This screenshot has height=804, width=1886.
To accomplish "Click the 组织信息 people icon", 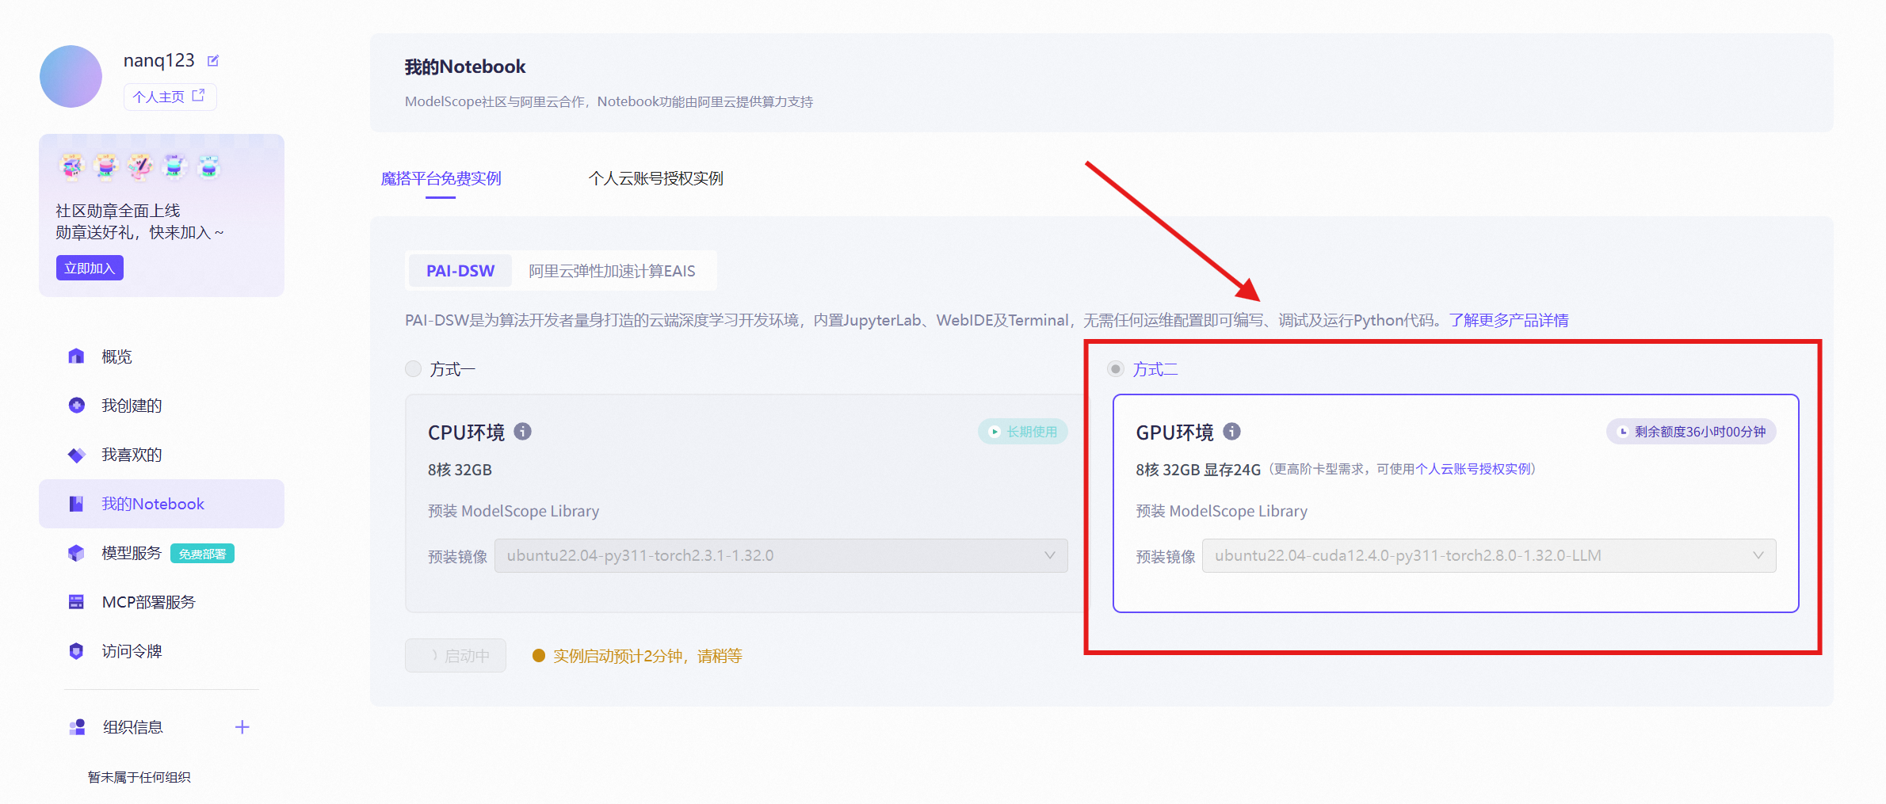I will [77, 727].
